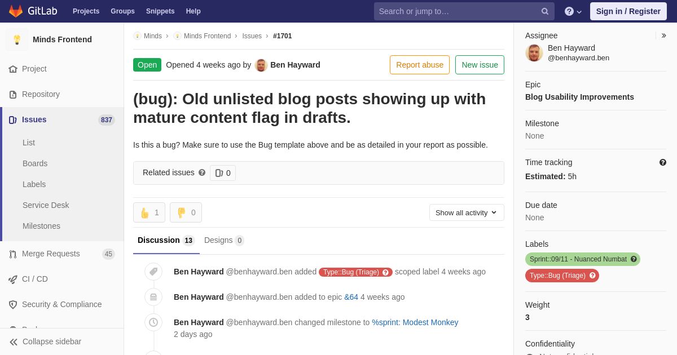Click the related issues count badge
677x355 pixels.
223,173
